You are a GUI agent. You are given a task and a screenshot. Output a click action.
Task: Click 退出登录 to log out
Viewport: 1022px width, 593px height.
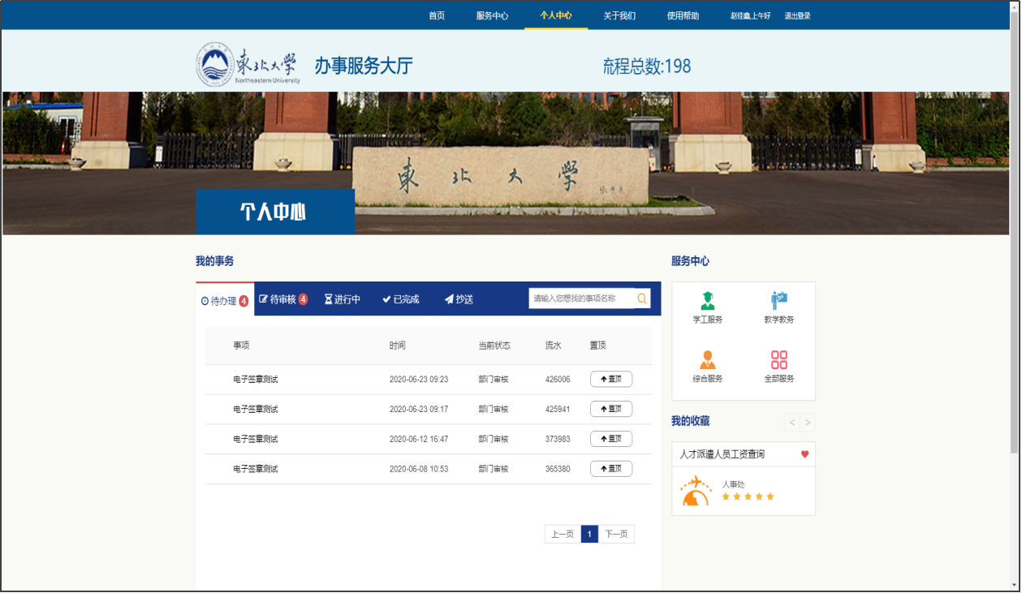(797, 15)
